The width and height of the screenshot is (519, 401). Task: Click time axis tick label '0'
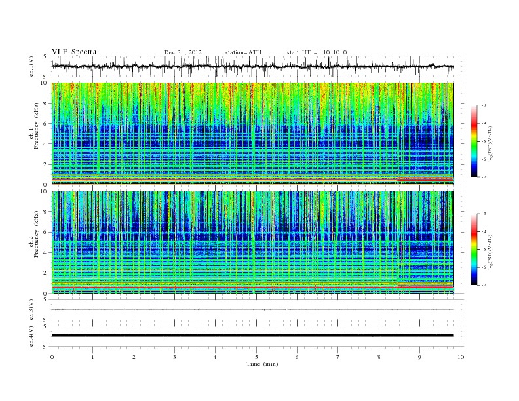(x=52, y=357)
